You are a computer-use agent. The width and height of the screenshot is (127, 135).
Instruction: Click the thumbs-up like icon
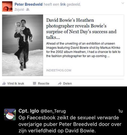pyautogui.click(x=4, y=83)
